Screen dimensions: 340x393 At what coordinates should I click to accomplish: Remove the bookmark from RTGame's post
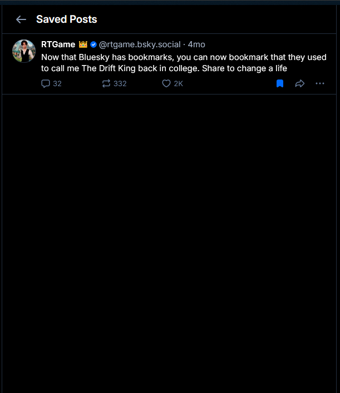tap(280, 84)
